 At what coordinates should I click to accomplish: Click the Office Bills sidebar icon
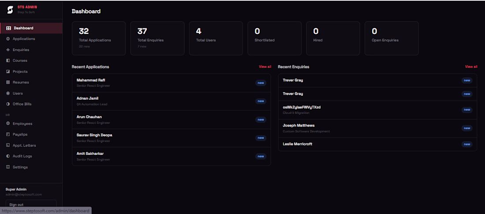tap(8, 104)
